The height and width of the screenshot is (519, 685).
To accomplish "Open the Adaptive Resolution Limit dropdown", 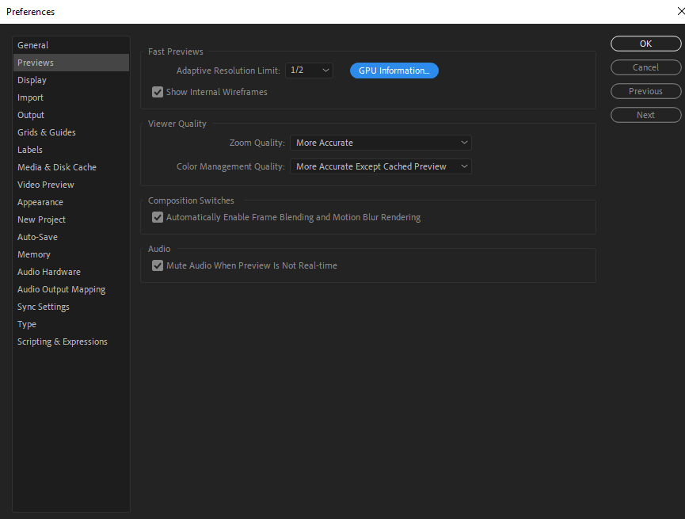I will click(309, 70).
